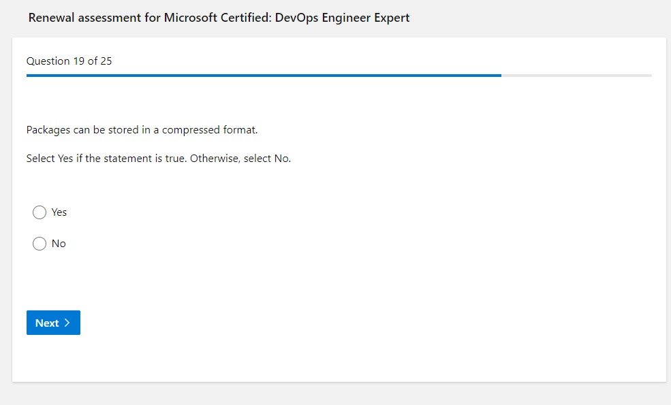The height and width of the screenshot is (405, 671).
Task: Click the Next button
Action: (x=53, y=323)
